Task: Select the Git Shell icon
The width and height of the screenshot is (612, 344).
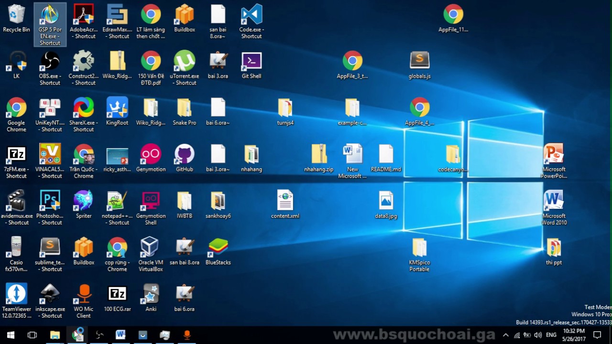Action: (x=251, y=65)
